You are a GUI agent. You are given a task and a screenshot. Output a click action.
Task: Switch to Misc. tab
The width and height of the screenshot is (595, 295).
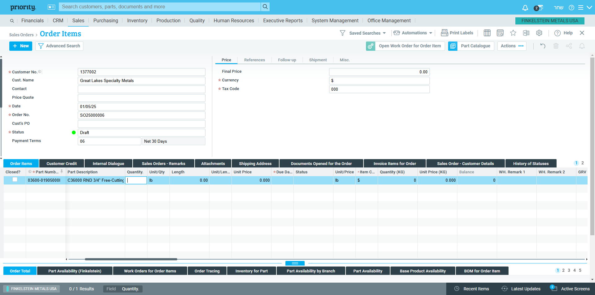345,60
